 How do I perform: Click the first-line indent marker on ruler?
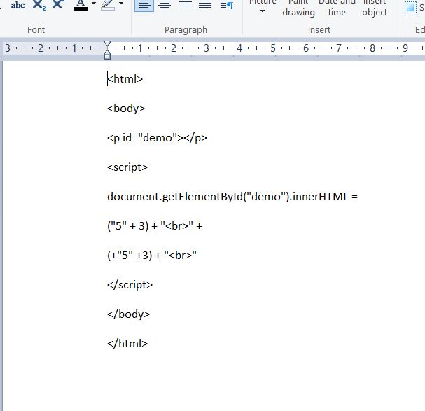click(107, 44)
